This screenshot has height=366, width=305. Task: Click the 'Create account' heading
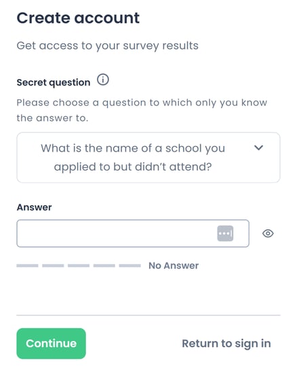[78, 18]
